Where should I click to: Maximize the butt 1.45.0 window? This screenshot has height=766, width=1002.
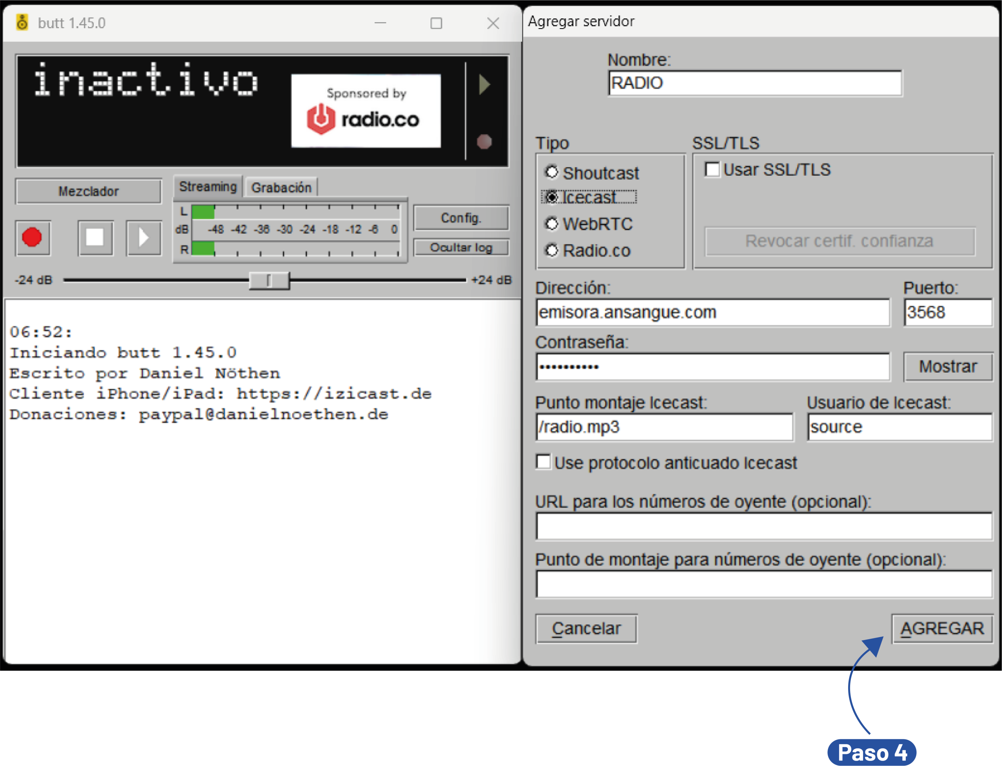click(x=436, y=23)
